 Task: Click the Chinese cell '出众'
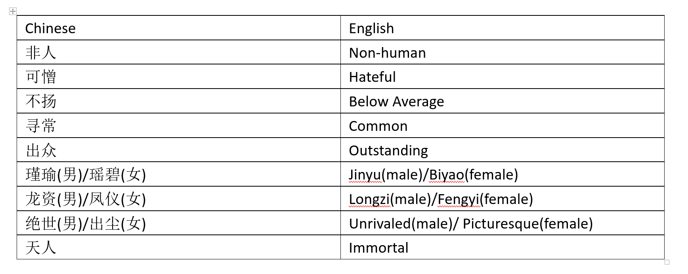click(x=41, y=151)
